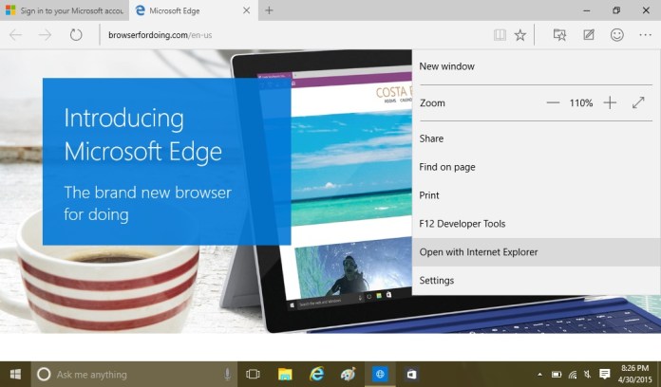The image size is (661, 387).
Task: Enter full screen with diagonal arrows icon
Action: coord(638,102)
